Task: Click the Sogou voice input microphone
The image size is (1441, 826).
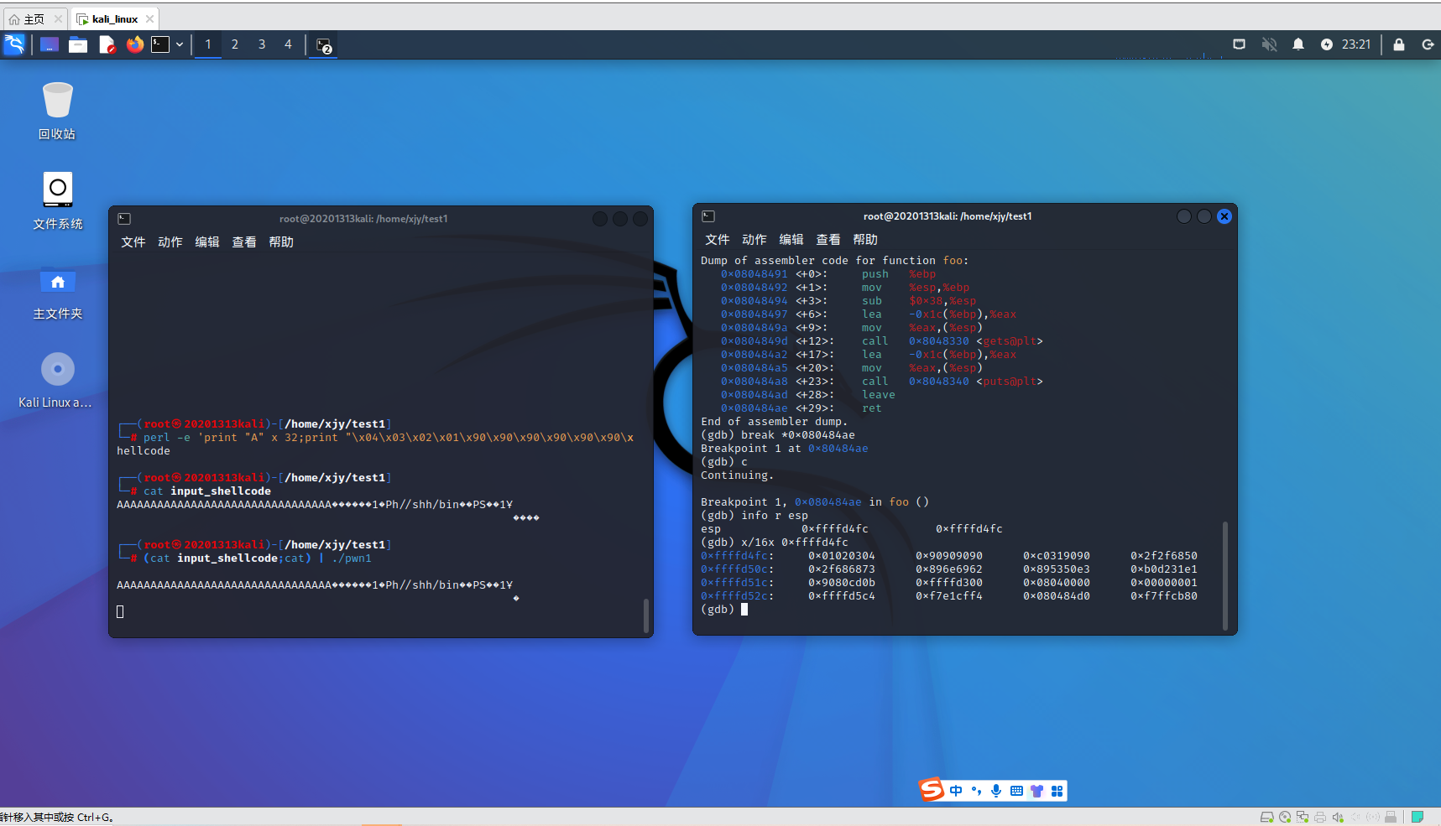Action: coord(996,791)
